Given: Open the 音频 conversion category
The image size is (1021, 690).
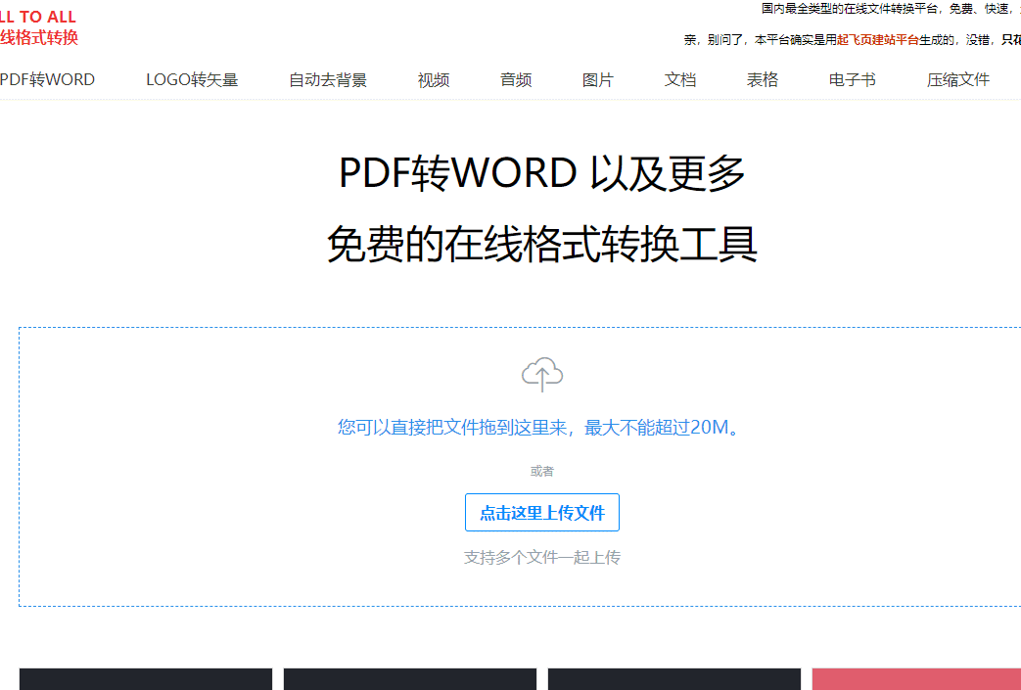Looking at the screenshot, I should pos(516,80).
